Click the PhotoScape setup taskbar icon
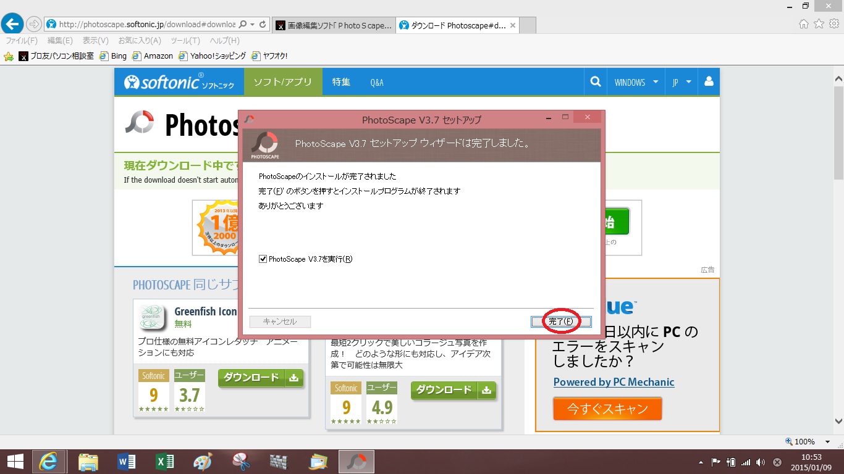 [x=356, y=461]
